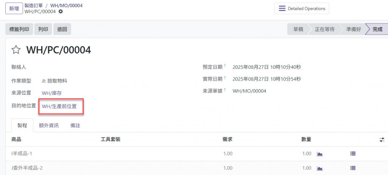Click the demand 1.00 of J委外半成品-2

(228, 168)
